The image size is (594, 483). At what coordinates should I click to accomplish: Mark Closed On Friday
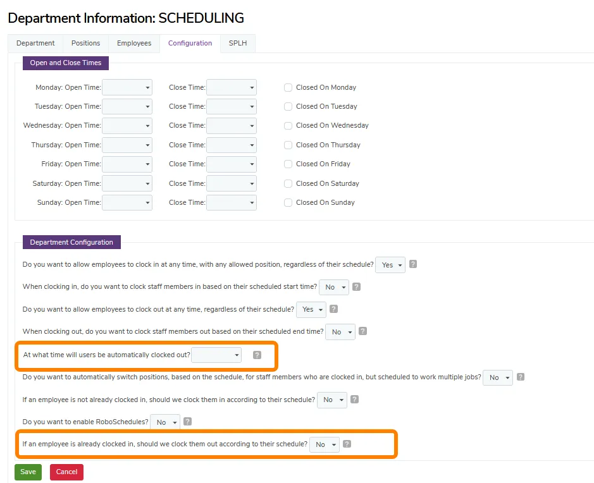pos(288,164)
